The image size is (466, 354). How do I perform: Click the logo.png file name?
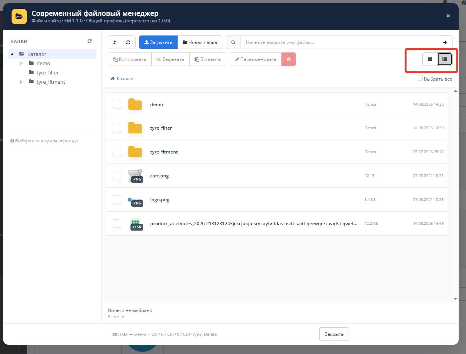click(160, 200)
